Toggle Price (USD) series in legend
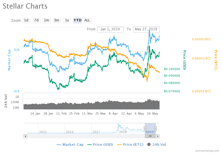Viewport: 222px width, 153px height. tap(100, 145)
